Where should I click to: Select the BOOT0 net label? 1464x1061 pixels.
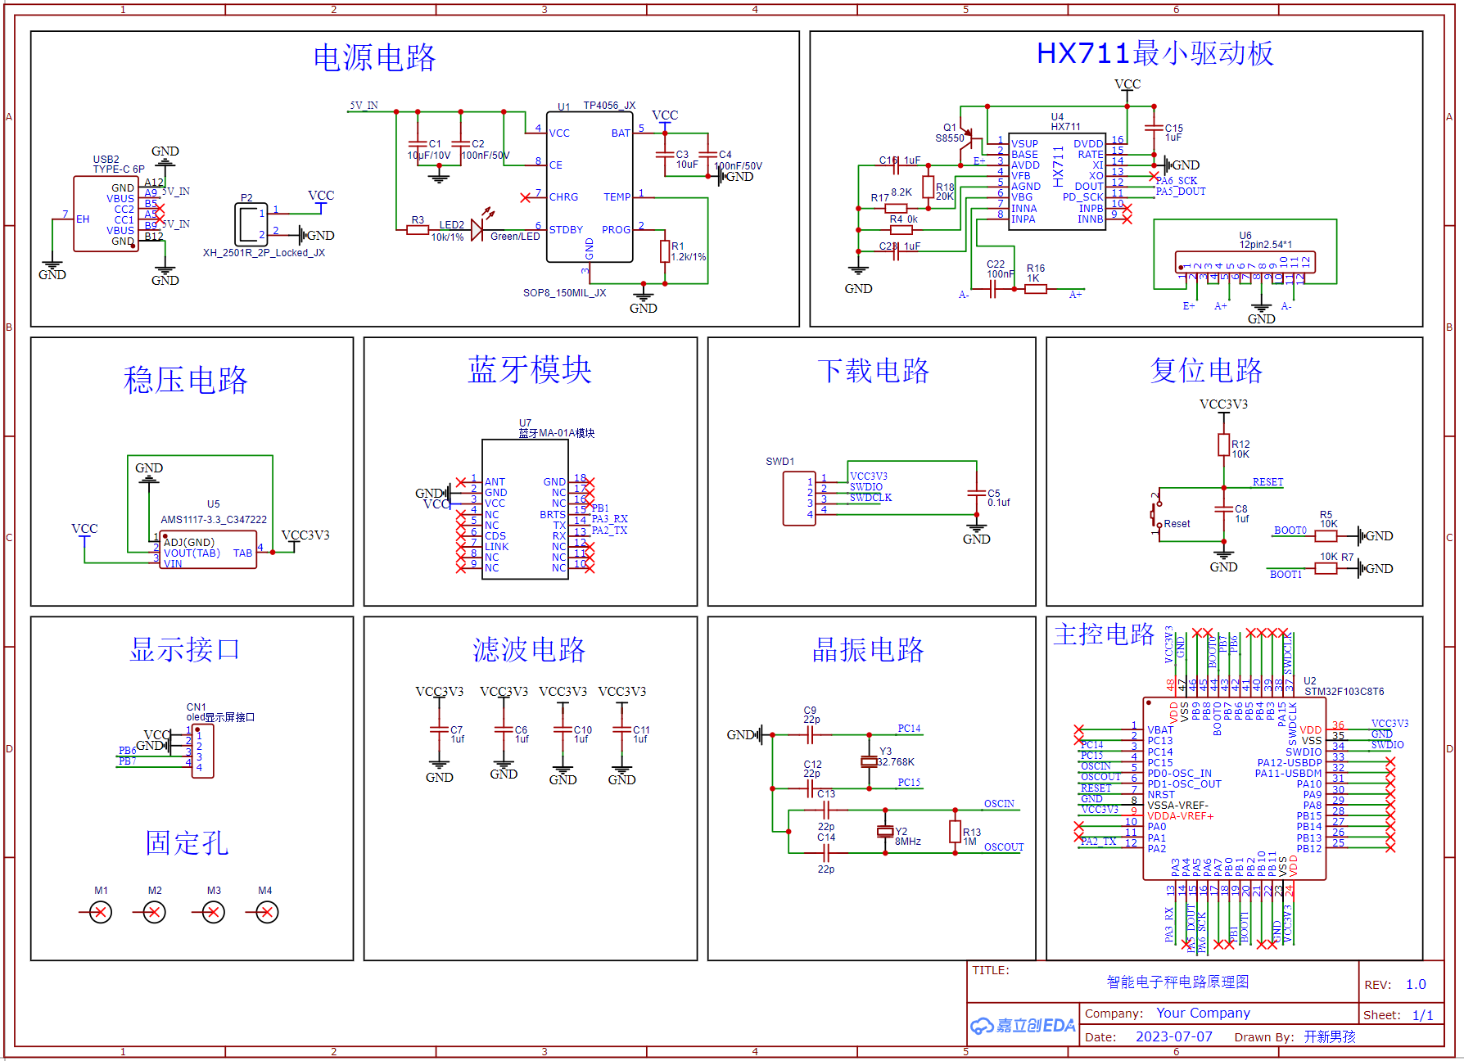point(1290,530)
